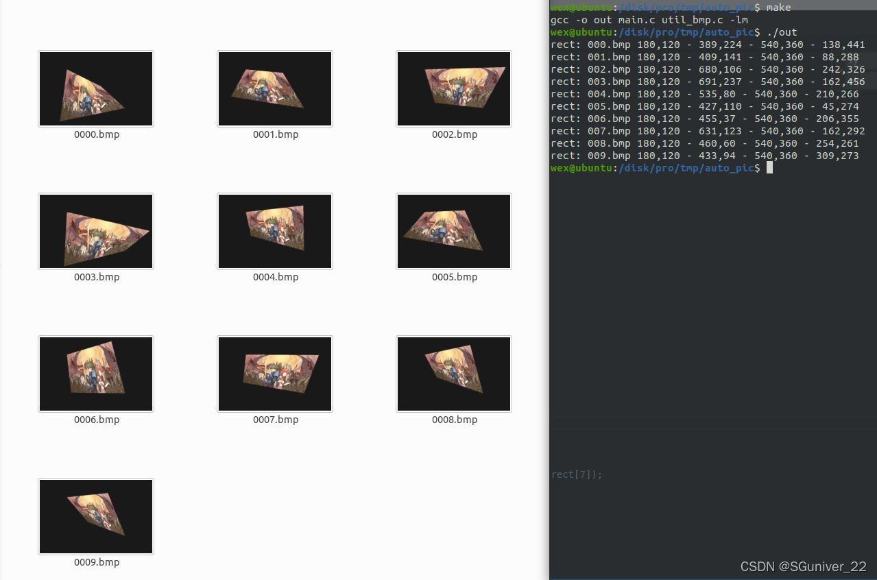Select the 0006.bmp thumbnail image
Viewport: 877px width, 580px height.
(96, 374)
